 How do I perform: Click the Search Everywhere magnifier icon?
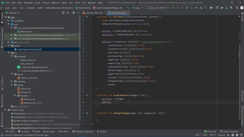tap(237, 8)
